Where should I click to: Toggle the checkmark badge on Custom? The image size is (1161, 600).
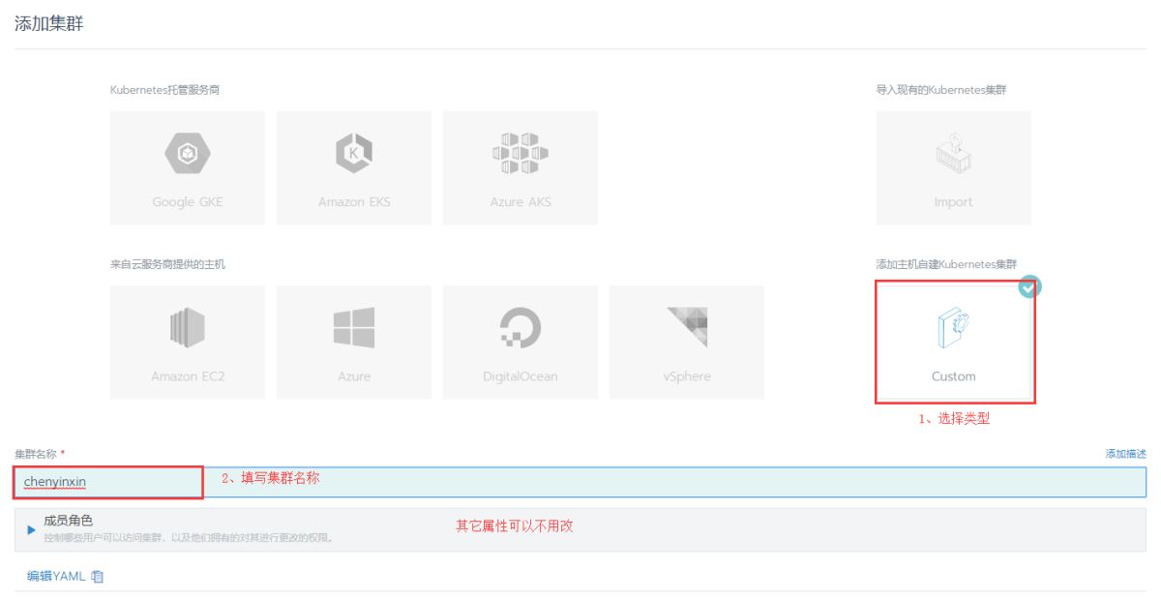click(1030, 286)
